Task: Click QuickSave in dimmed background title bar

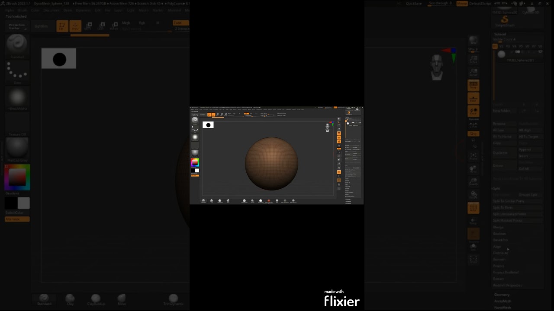Action: (x=413, y=3)
